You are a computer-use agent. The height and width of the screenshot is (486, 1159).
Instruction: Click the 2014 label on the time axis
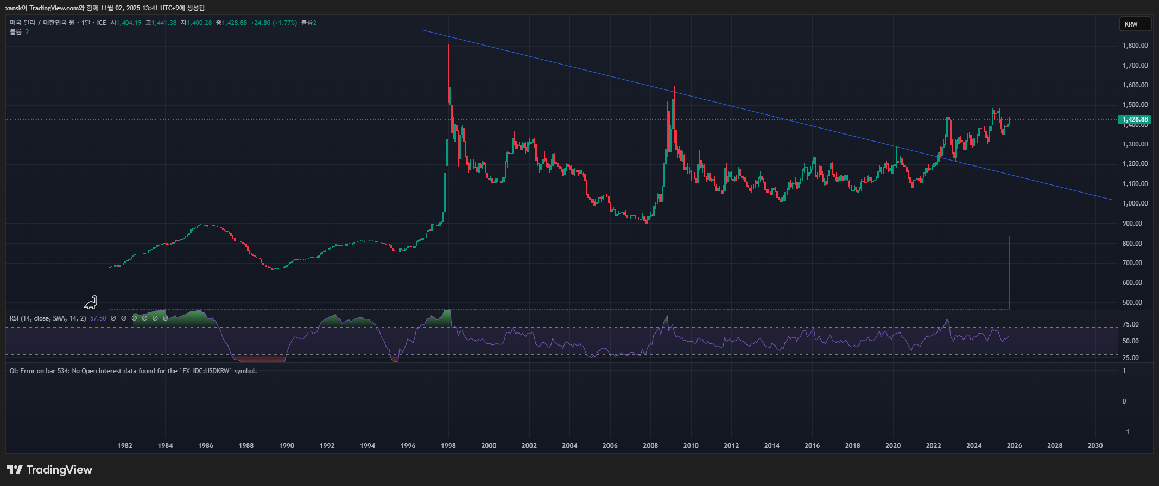(x=772, y=446)
